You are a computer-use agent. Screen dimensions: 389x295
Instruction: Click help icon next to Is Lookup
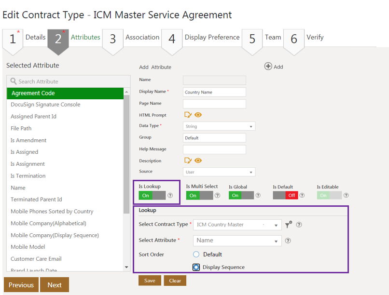pos(170,195)
